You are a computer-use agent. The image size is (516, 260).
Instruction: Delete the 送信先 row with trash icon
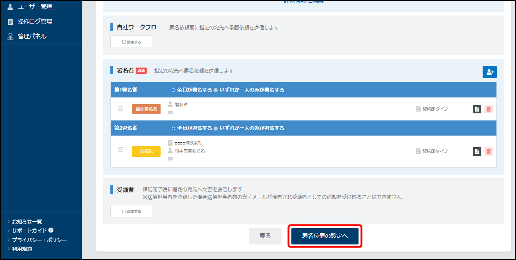coord(488,152)
